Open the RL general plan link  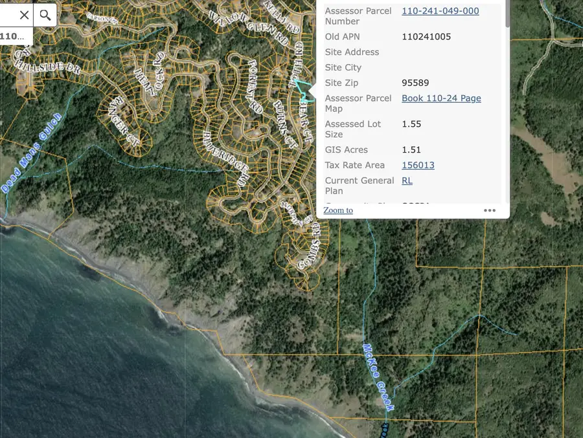(x=407, y=181)
